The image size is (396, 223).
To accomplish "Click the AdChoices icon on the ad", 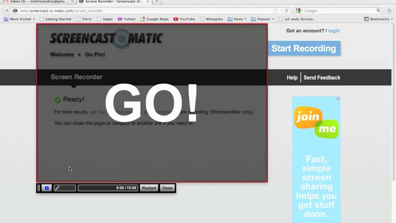I will (x=338, y=99).
